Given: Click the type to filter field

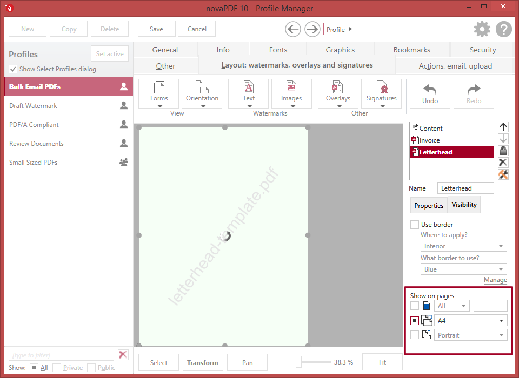Looking at the screenshot, I should [61, 355].
